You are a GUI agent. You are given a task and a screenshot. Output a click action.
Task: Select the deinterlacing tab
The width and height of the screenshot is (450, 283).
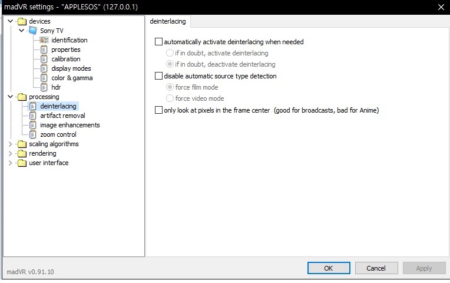click(x=168, y=21)
